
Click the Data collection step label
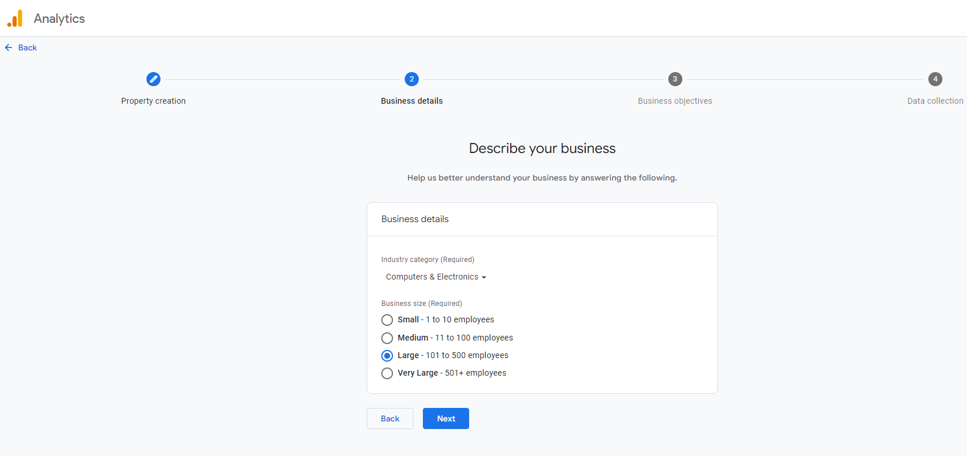[x=935, y=101]
